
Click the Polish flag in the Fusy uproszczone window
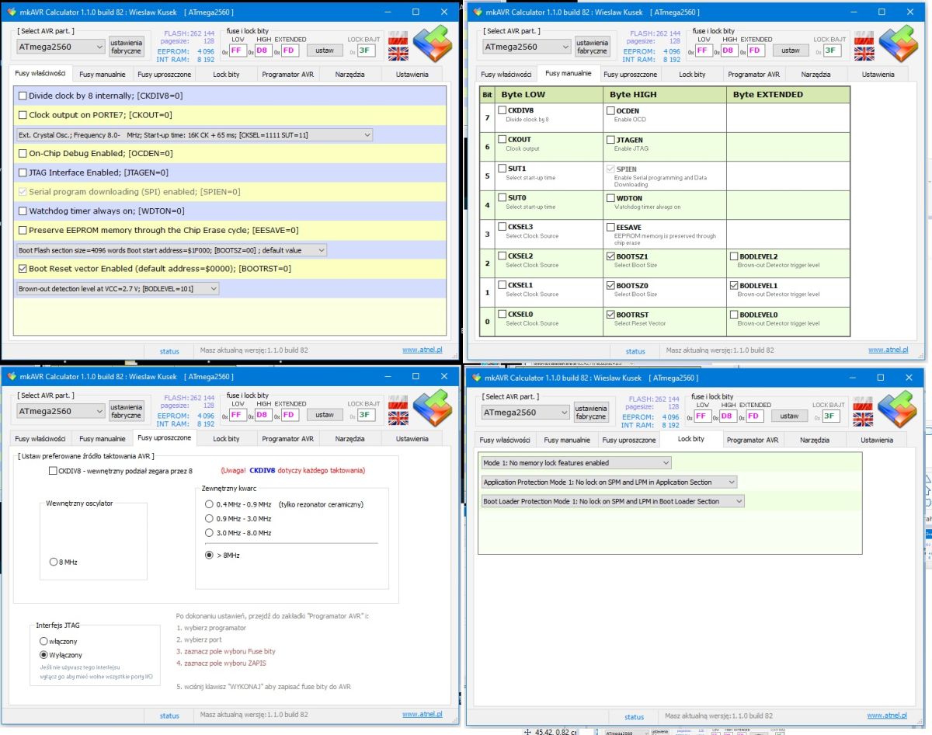click(398, 402)
